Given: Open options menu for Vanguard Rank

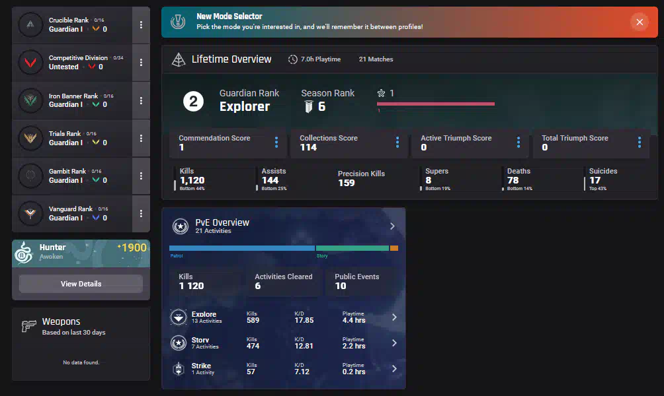Looking at the screenshot, I should 141,213.
